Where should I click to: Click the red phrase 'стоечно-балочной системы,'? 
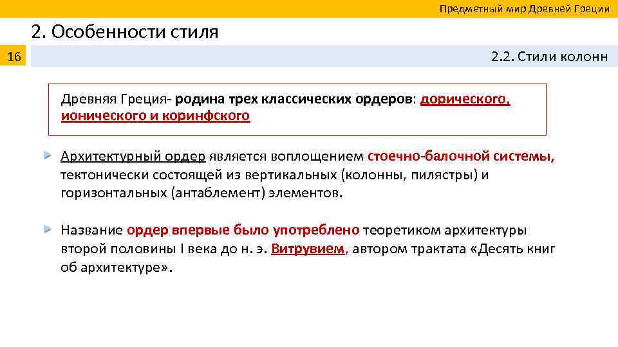461,156
